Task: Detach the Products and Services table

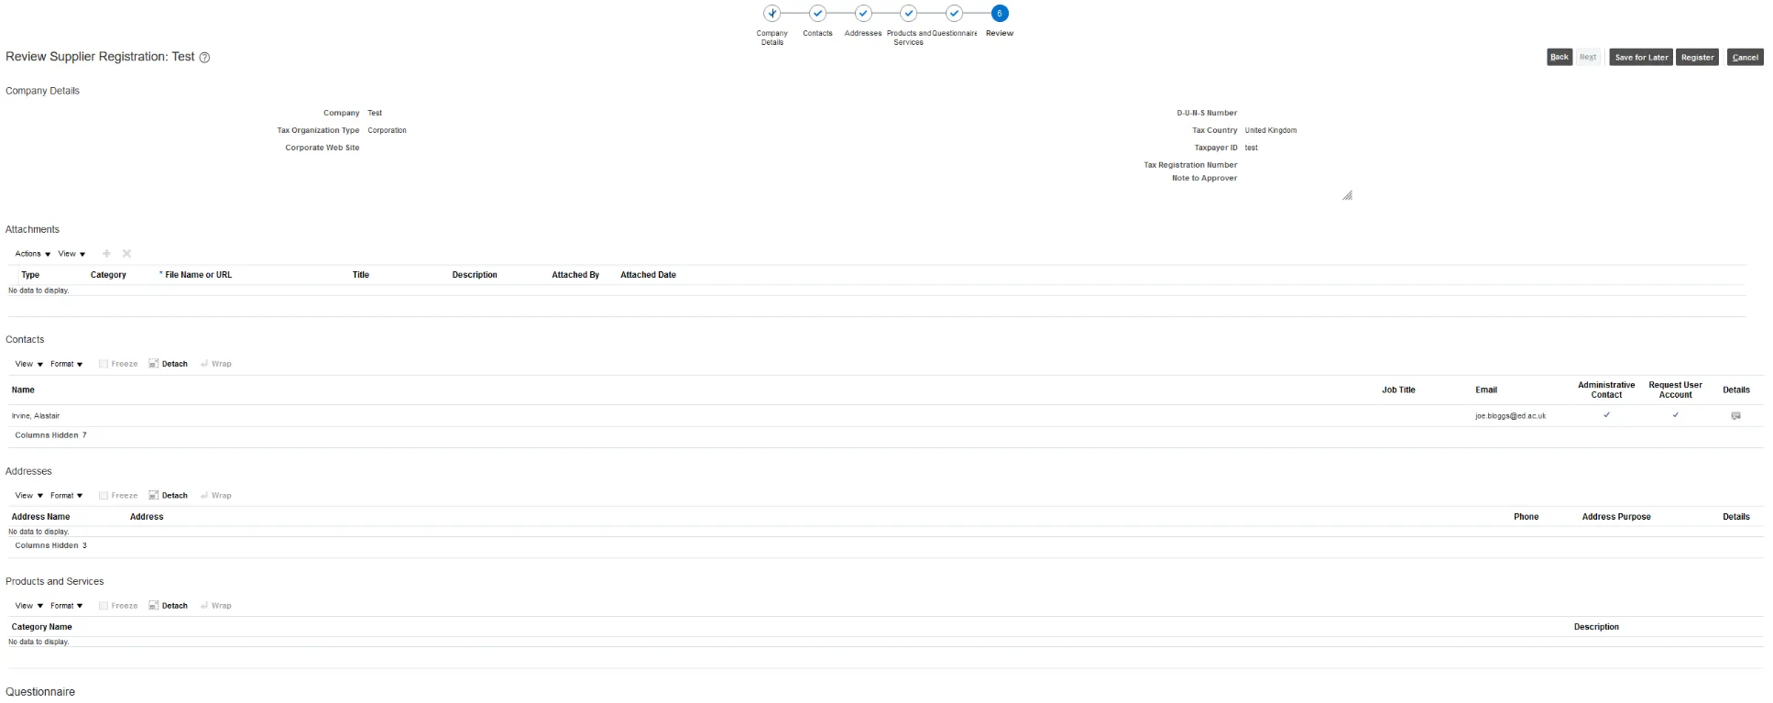Action: click(x=169, y=606)
